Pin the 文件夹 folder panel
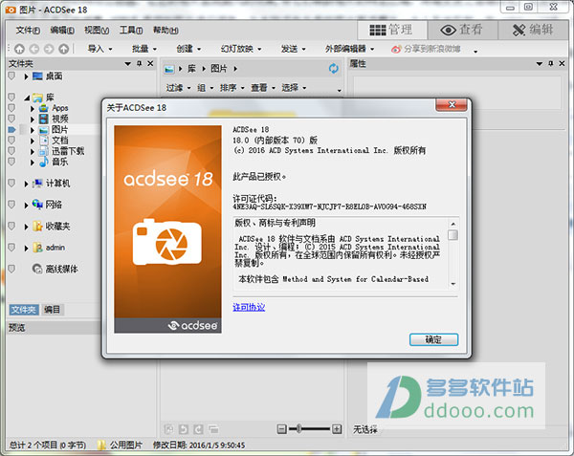Image resolution: width=574 pixels, height=456 pixels. point(139,64)
